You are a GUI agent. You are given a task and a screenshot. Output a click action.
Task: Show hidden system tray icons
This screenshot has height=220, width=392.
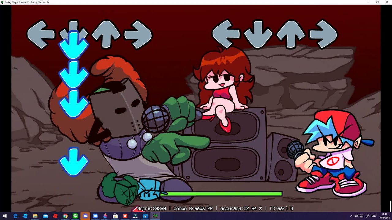tap(352, 216)
